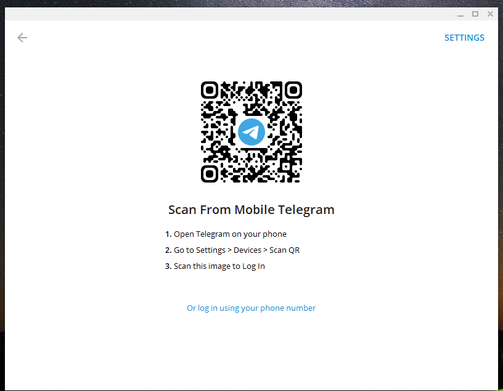Maximize the Telegram window
The width and height of the screenshot is (503, 391).
point(475,14)
